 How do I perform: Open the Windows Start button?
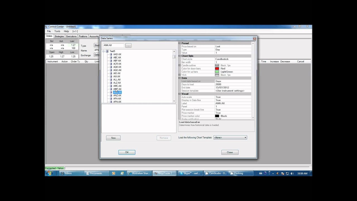coord(49,173)
